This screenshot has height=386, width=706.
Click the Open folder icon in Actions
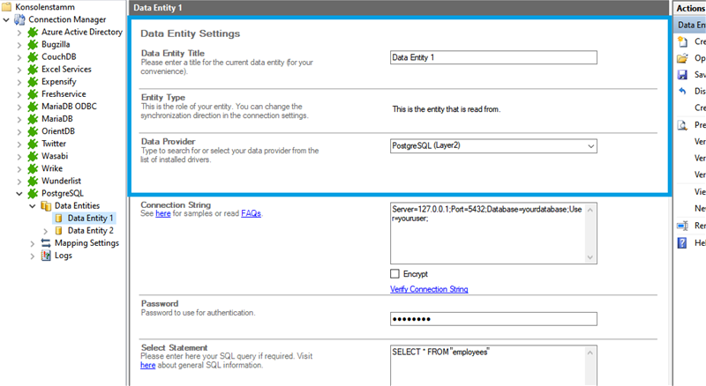(681, 58)
